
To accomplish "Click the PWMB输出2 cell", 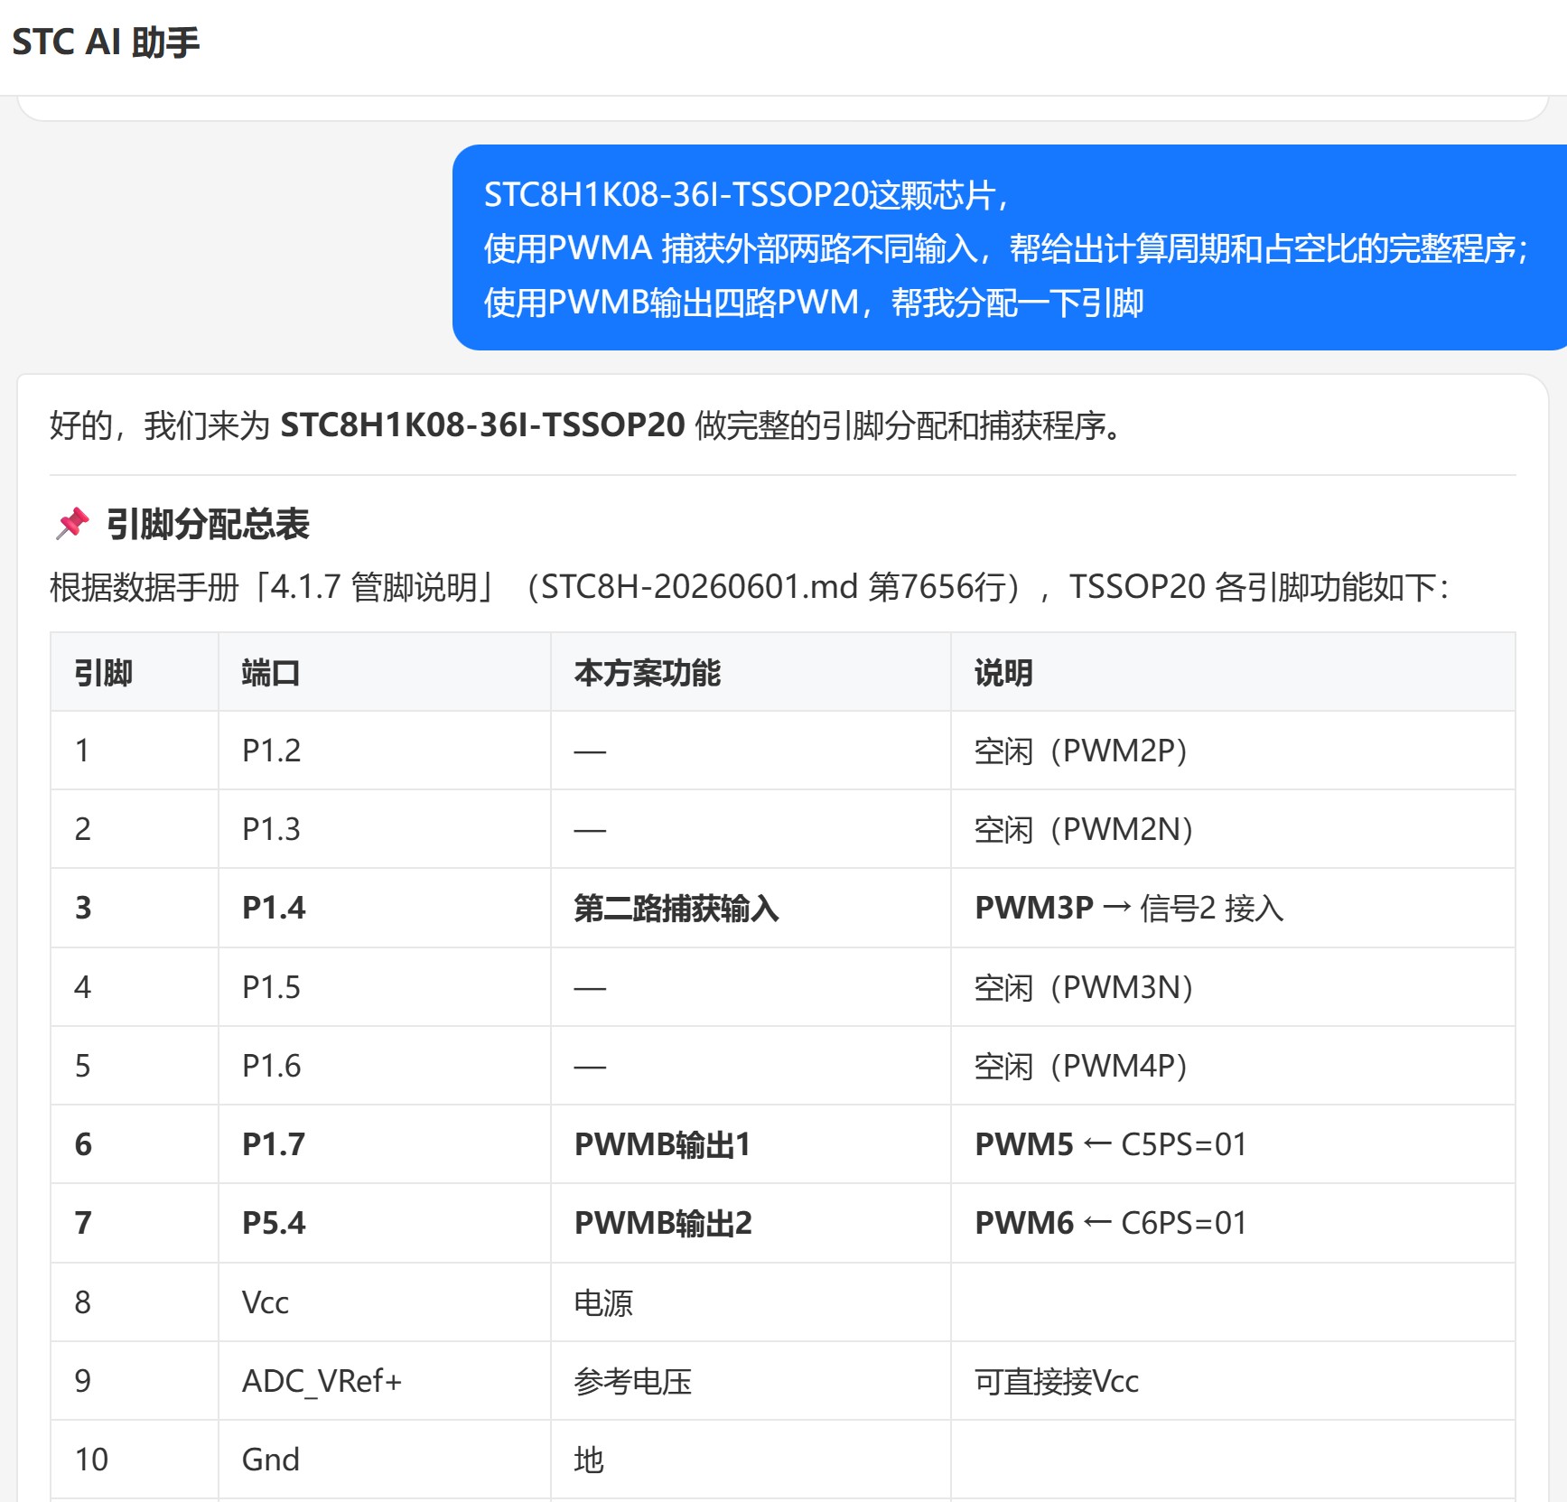I will pyautogui.click(x=751, y=1223).
